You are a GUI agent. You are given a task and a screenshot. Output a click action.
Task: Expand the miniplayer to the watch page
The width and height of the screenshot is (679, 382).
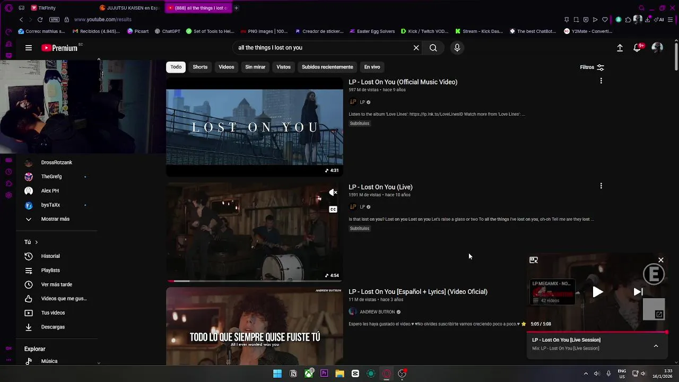(x=534, y=260)
